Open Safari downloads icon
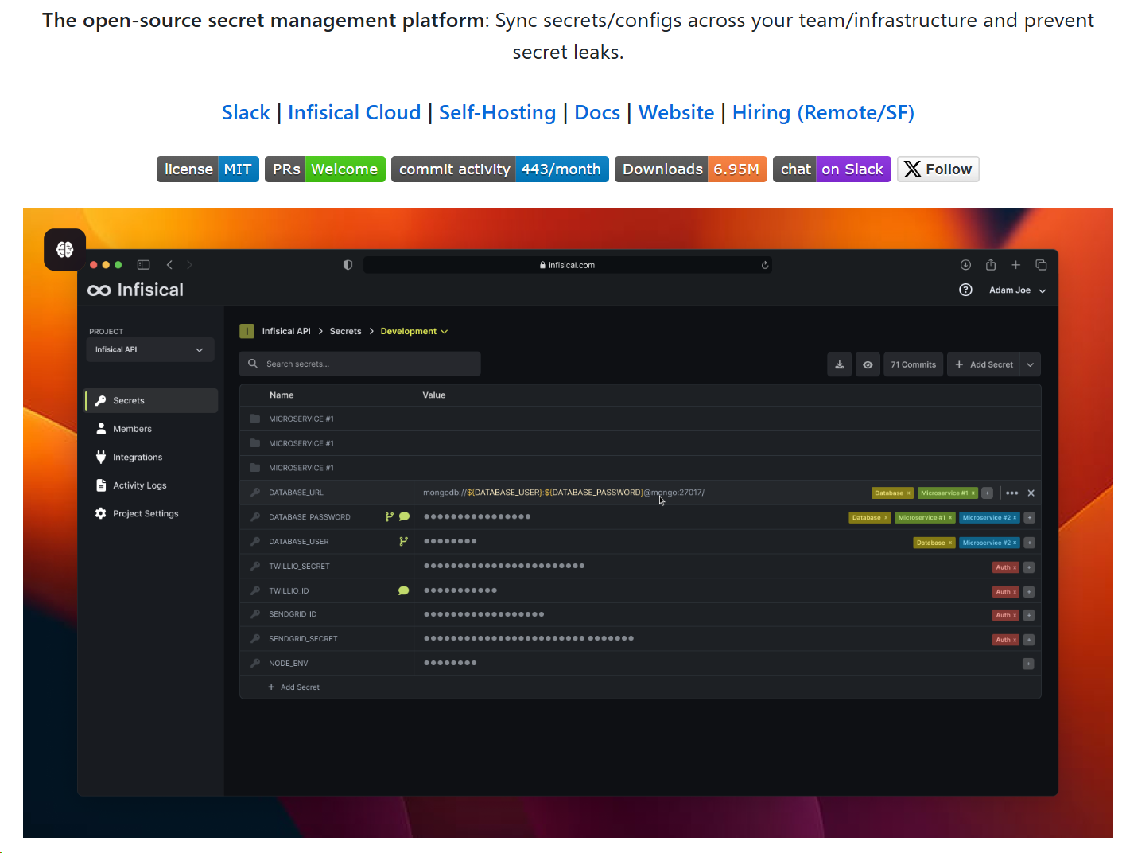 click(x=965, y=265)
